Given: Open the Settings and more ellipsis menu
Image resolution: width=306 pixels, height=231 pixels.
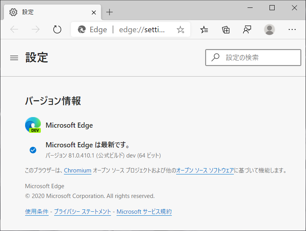Looking at the screenshot, I should [292, 29].
